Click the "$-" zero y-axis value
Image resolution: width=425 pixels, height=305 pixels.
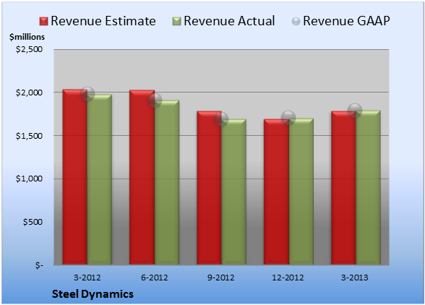(x=39, y=265)
